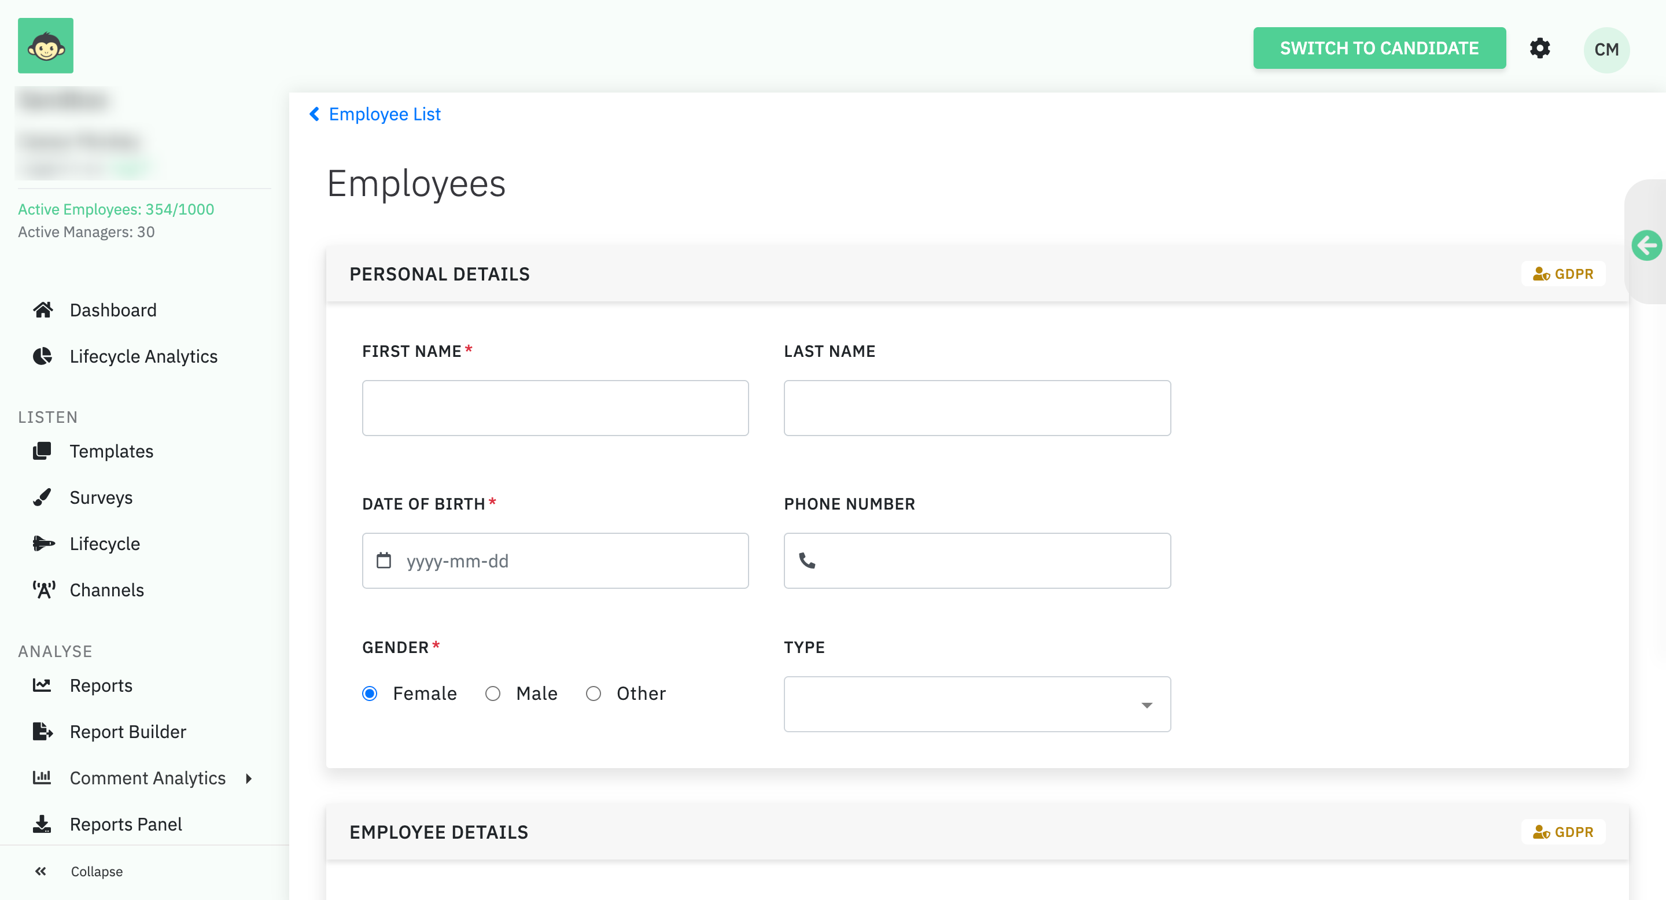Click the calendar icon in Date of Birth
The width and height of the screenshot is (1666, 900).
pyautogui.click(x=384, y=560)
